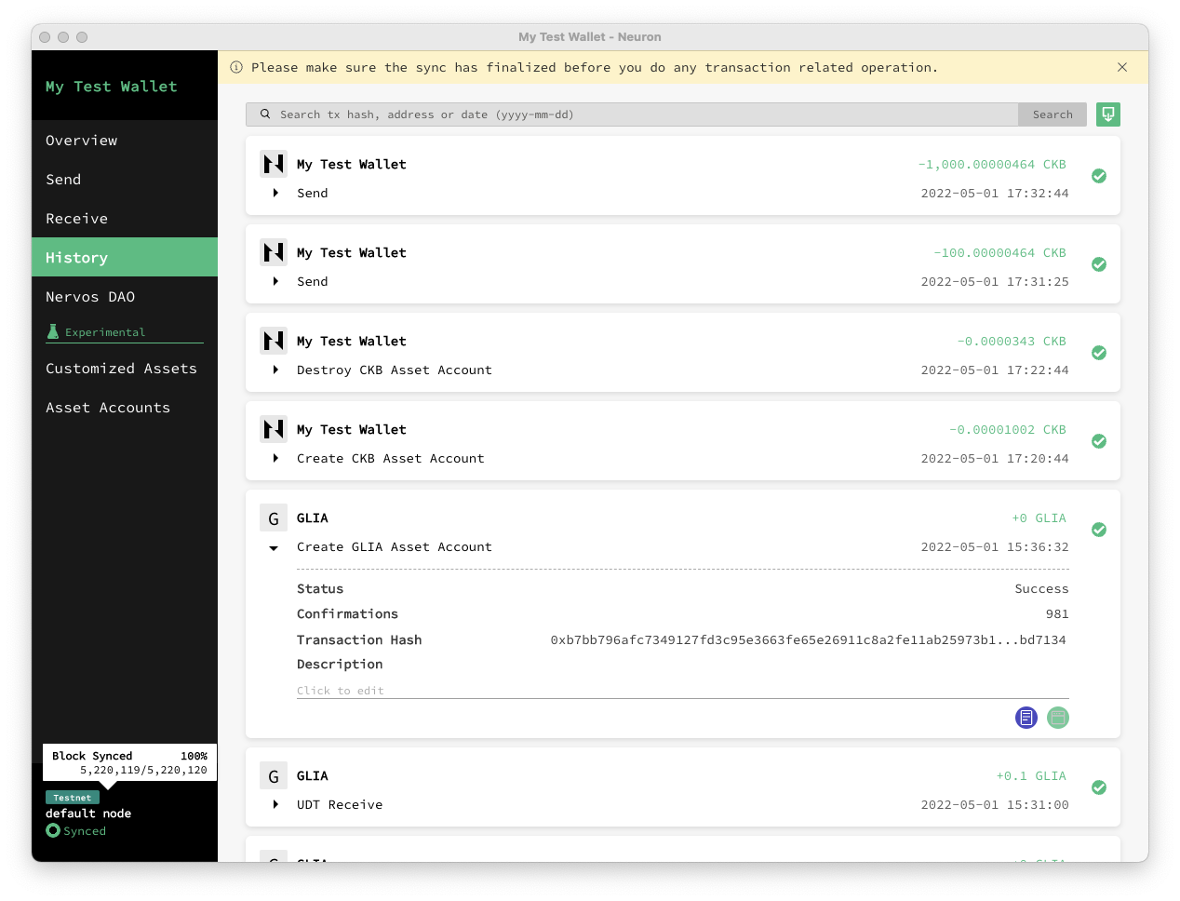Click the experimental flask icon
Image resolution: width=1180 pixels, height=901 pixels.
click(x=53, y=331)
